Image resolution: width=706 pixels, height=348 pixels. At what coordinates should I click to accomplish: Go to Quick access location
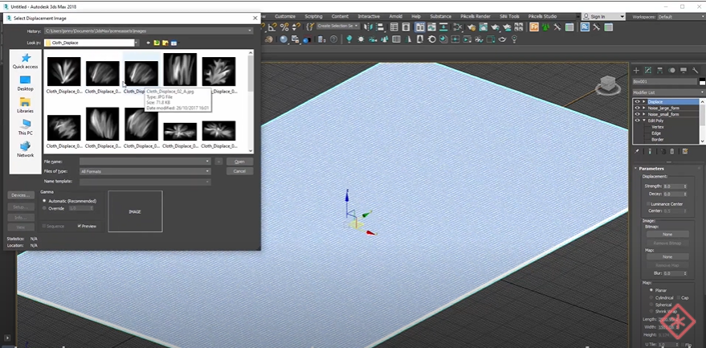(26, 61)
